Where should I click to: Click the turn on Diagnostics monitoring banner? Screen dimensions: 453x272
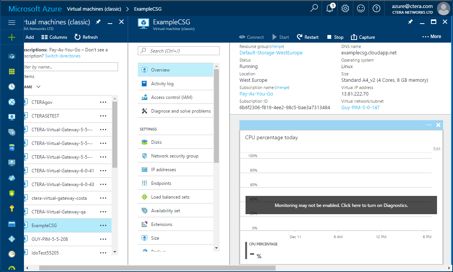point(341,205)
